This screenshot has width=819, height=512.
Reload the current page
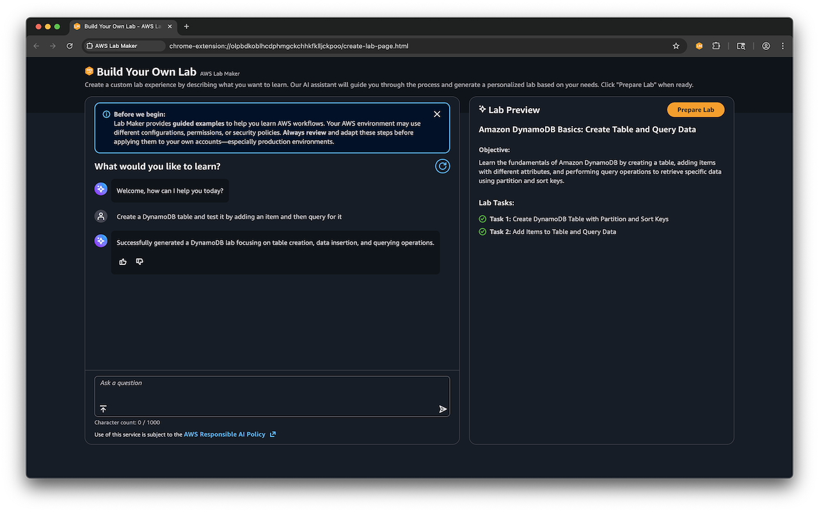click(70, 46)
